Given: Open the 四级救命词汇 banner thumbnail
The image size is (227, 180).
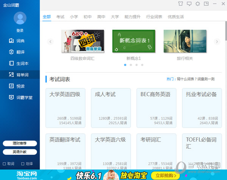Looking at the screenshot, I should (82, 41).
